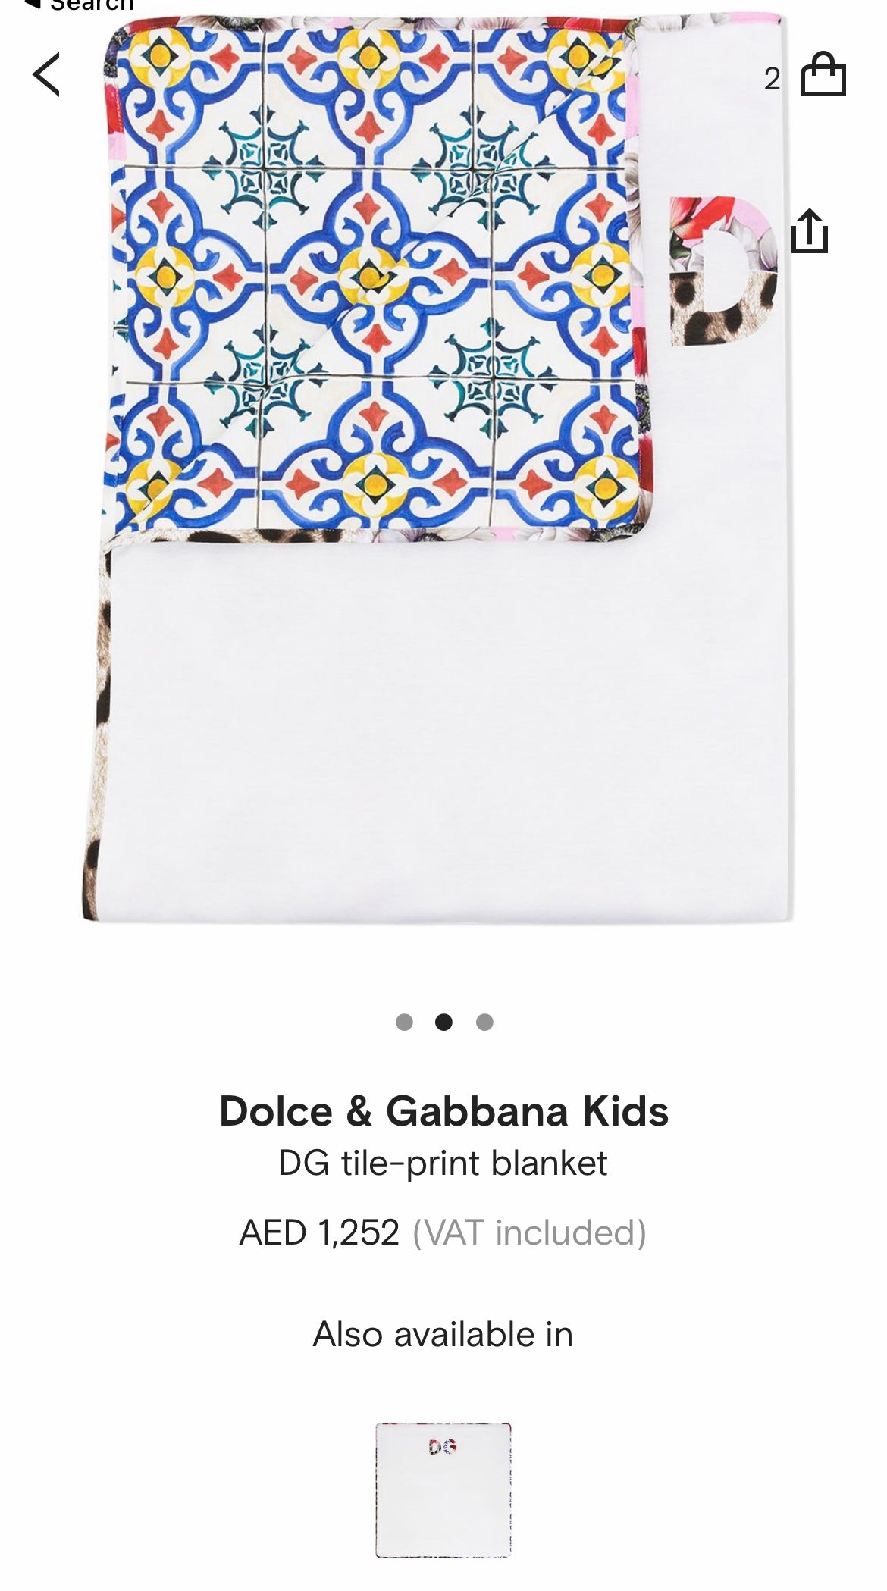Go back using the left arrow
This screenshot has height=1591, width=887.
point(46,74)
